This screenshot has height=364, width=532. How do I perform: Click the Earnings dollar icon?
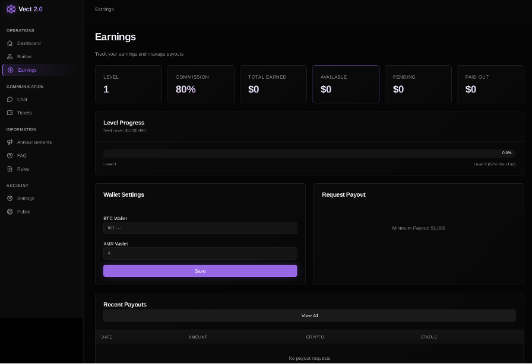pos(9,70)
